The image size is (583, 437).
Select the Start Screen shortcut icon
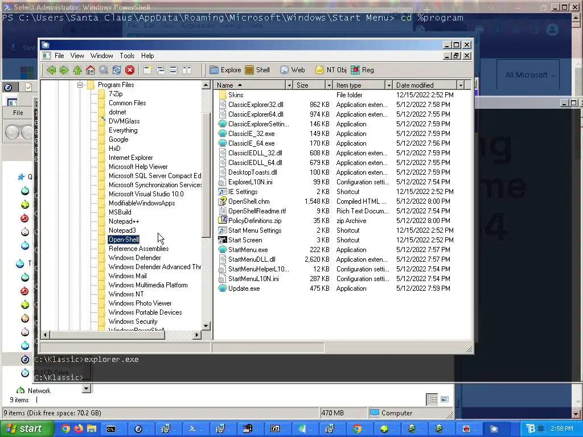coord(223,240)
